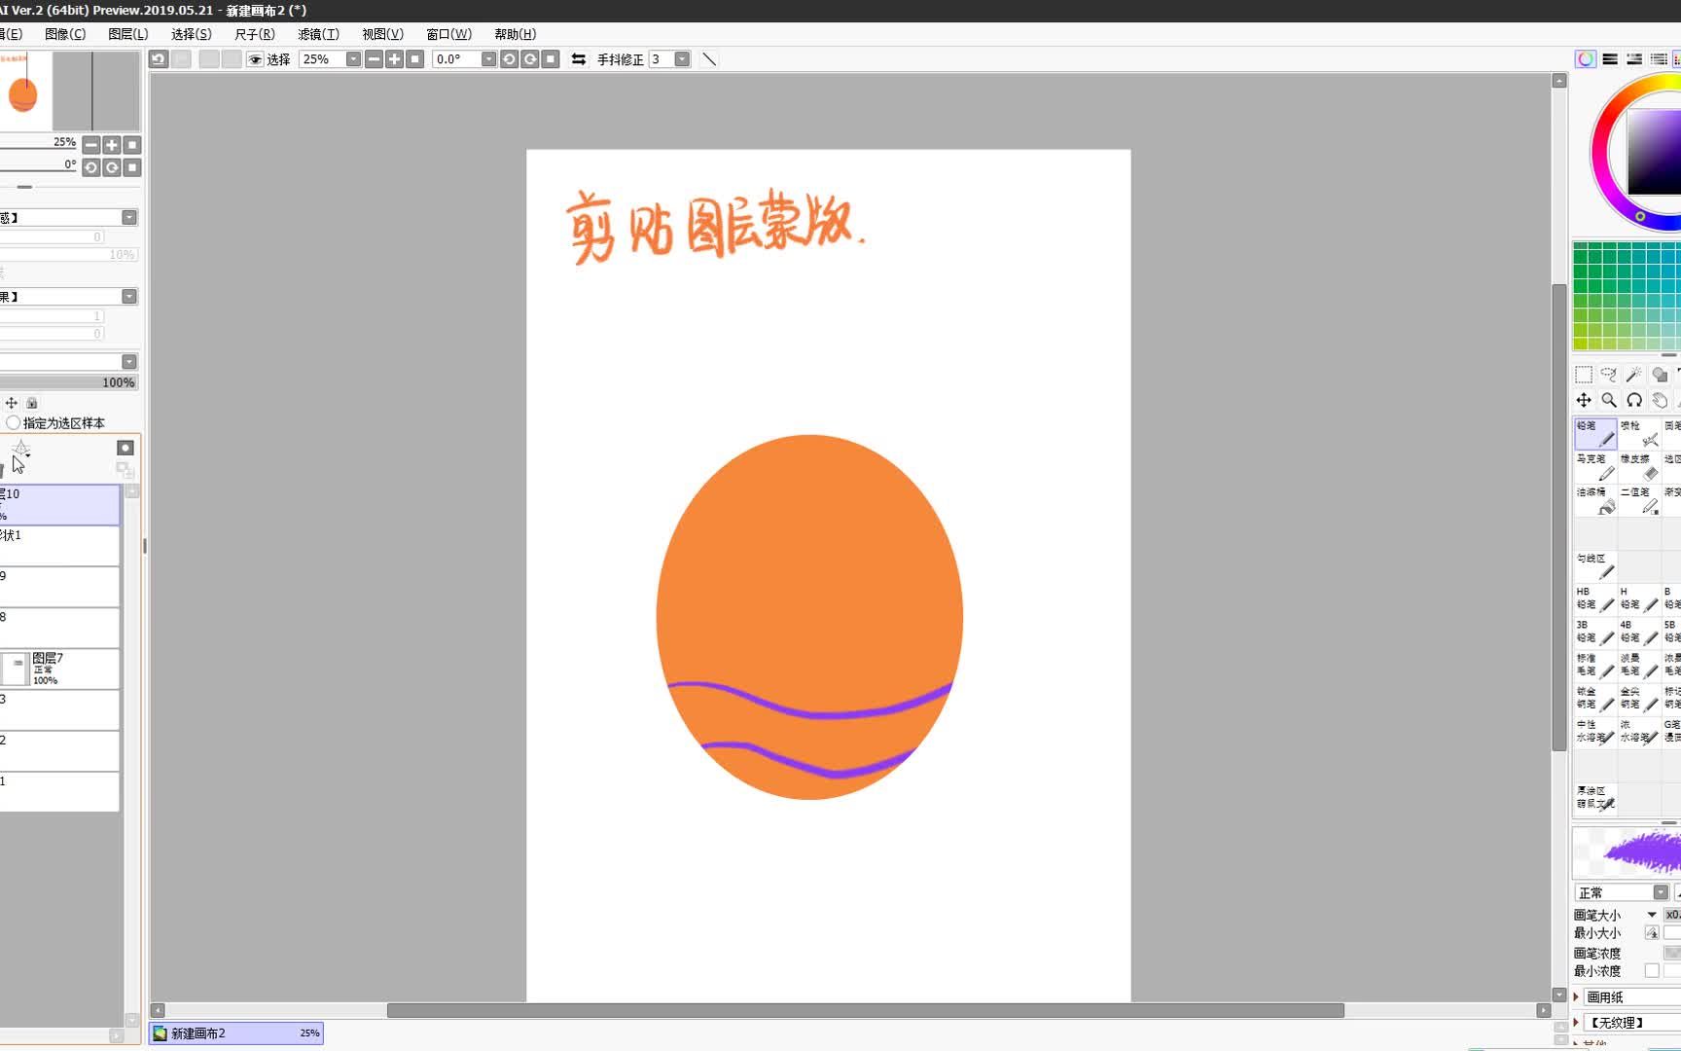Select the move tool
Viewport: 1681px width, 1051px height.
[x=1584, y=400]
